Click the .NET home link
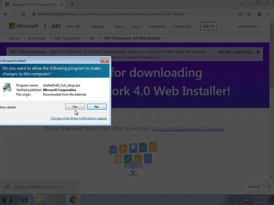274x205 pixels. pos(56,26)
